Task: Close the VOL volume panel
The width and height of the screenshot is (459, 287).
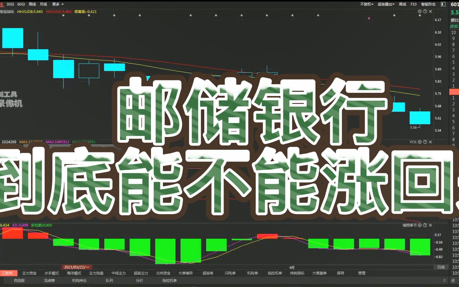Action: (430, 142)
